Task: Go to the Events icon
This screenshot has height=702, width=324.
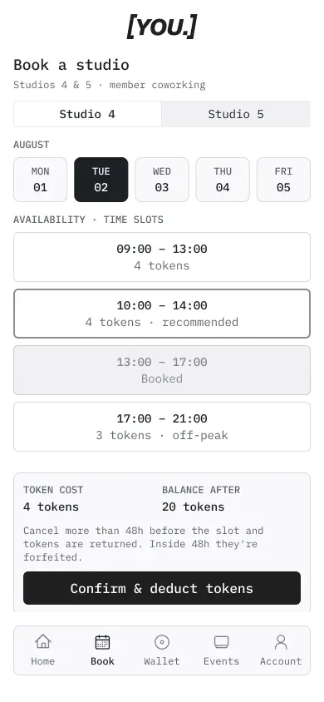Action: point(221,641)
